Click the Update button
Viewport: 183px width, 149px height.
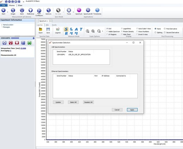58,102
